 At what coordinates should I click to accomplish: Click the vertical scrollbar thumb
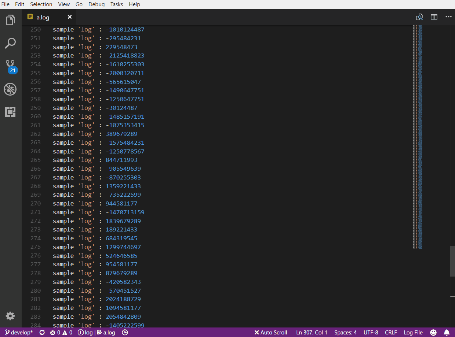(x=452, y=261)
